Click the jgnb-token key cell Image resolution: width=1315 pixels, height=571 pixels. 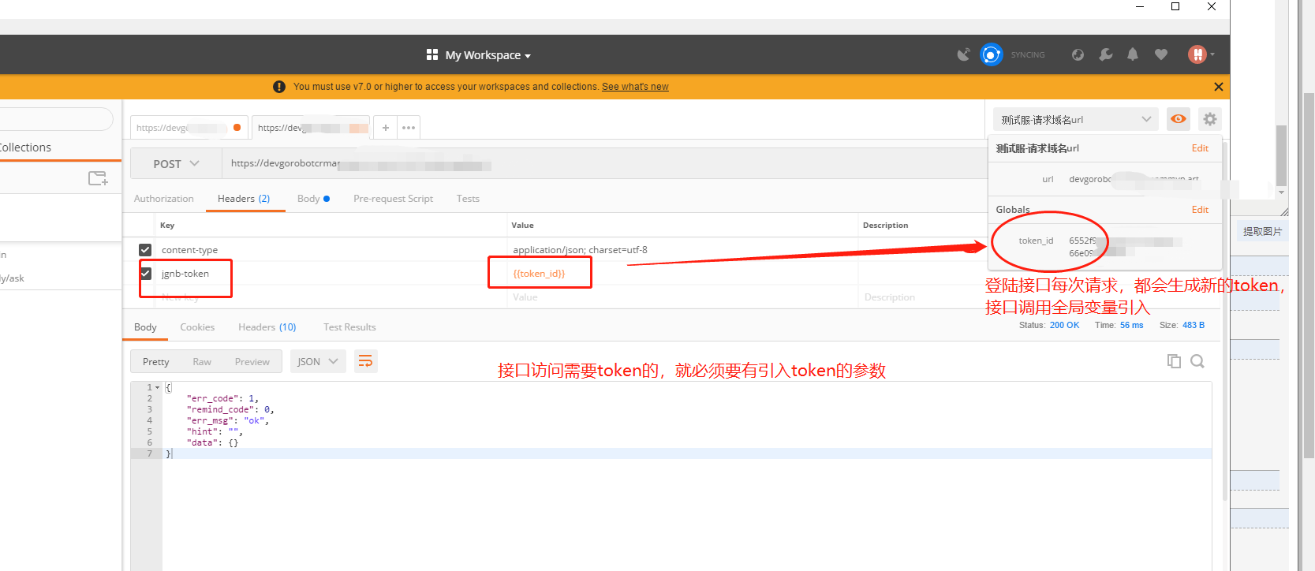point(331,274)
